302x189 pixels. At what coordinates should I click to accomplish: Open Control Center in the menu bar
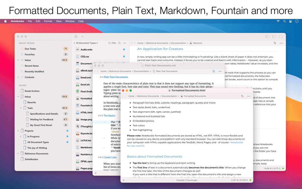290,21
